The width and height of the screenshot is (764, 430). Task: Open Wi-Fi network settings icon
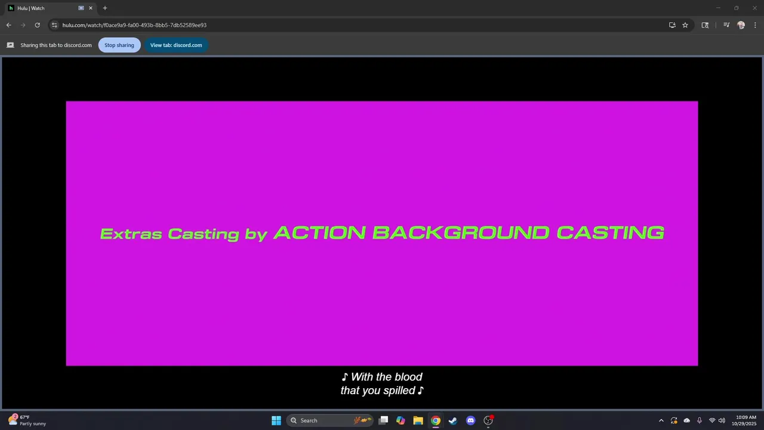click(x=712, y=420)
